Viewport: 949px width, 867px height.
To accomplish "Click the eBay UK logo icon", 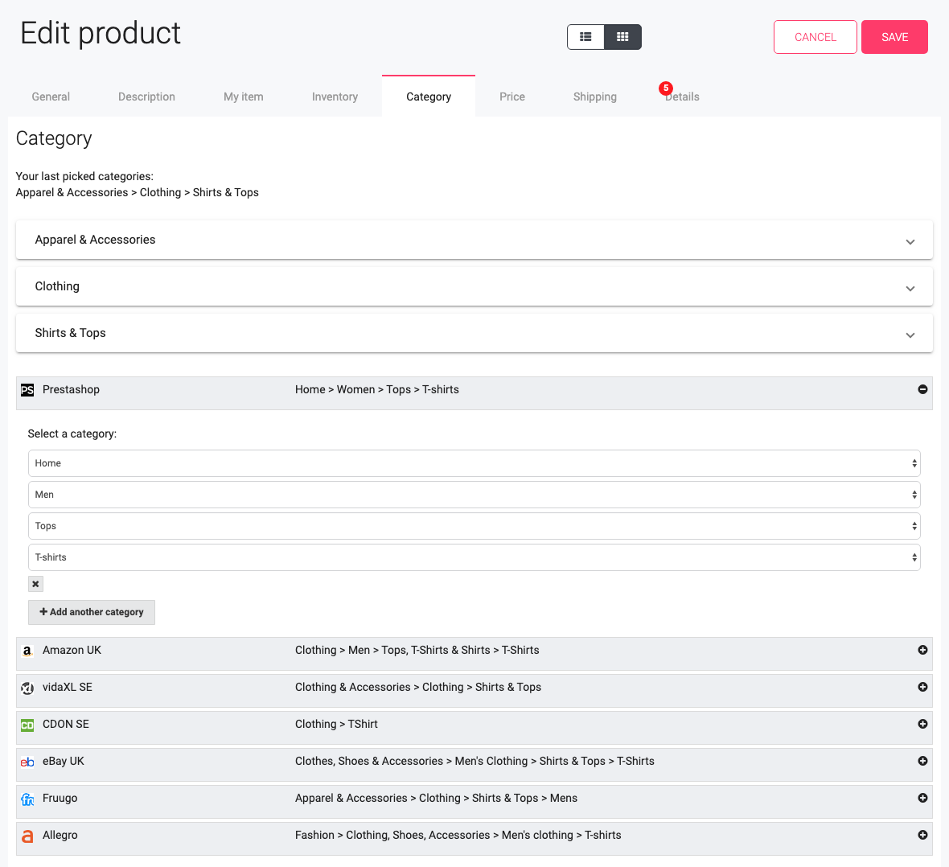I will (27, 762).
